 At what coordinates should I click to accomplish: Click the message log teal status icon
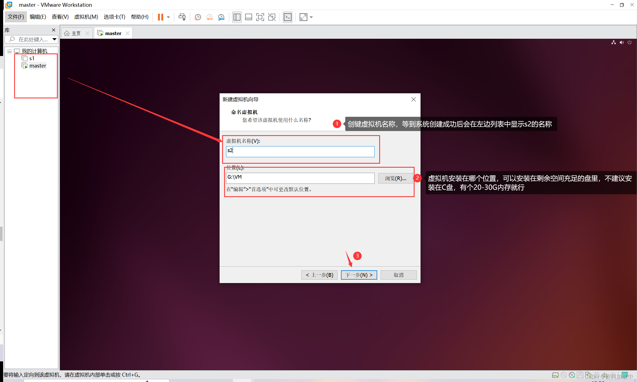pyautogui.click(x=625, y=375)
